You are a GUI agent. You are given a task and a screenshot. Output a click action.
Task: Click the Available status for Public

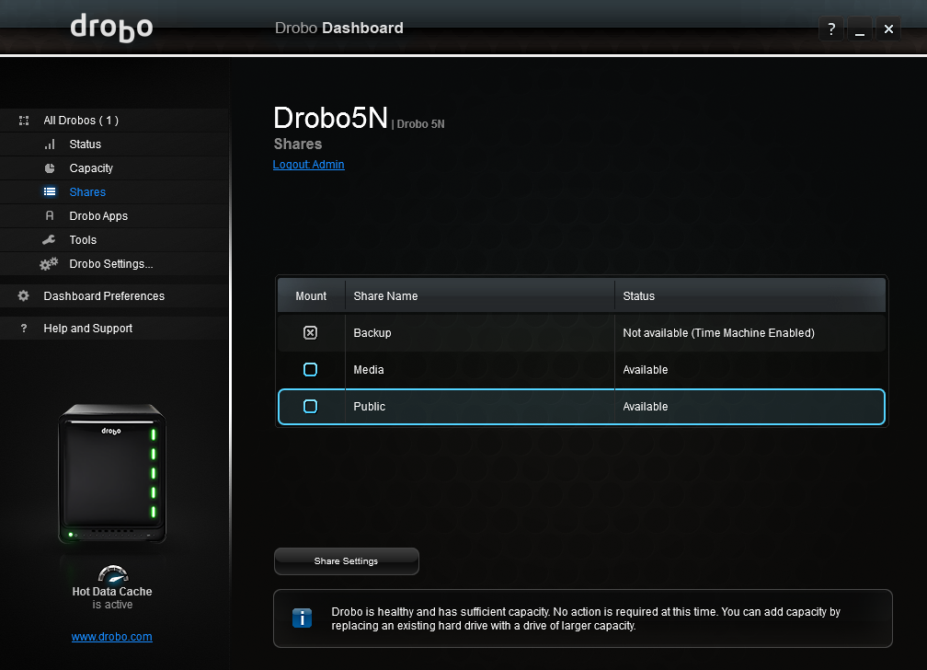pos(646,407)
